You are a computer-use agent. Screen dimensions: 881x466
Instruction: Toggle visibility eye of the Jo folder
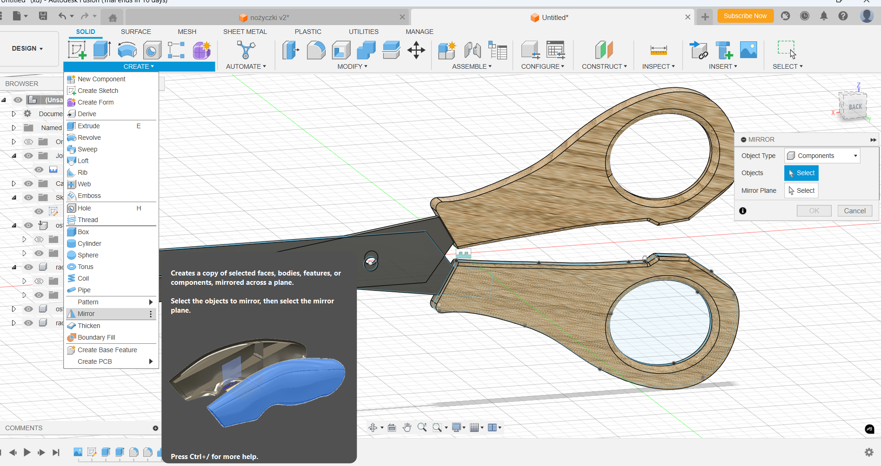tap(28, 156)
